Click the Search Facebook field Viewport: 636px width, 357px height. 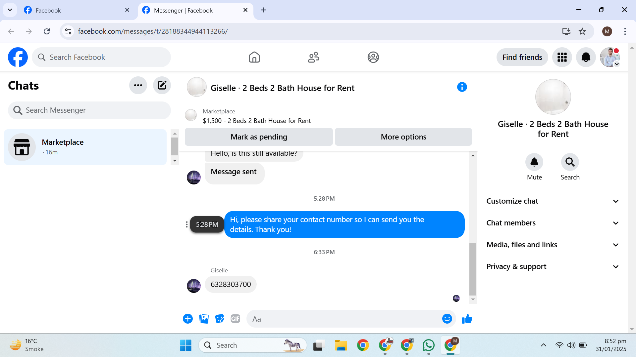(101, 57)
